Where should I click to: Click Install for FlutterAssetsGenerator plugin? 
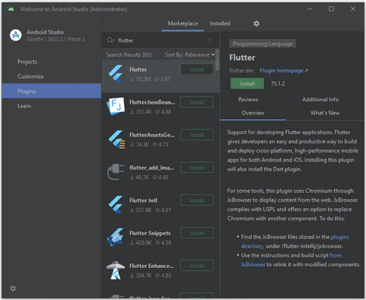(197, 135)
